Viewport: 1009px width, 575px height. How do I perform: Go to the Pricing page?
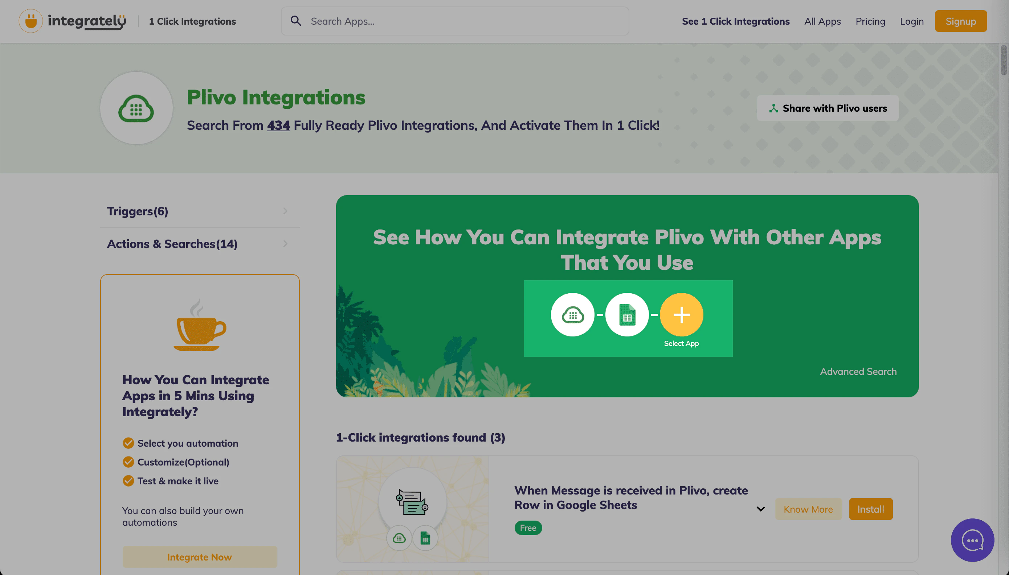point(870,21)
